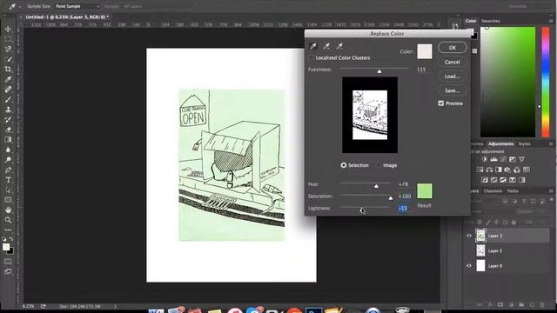This screenshot has height=313, width=557.
Task: Click the Save... button
Action: (453, 90)
